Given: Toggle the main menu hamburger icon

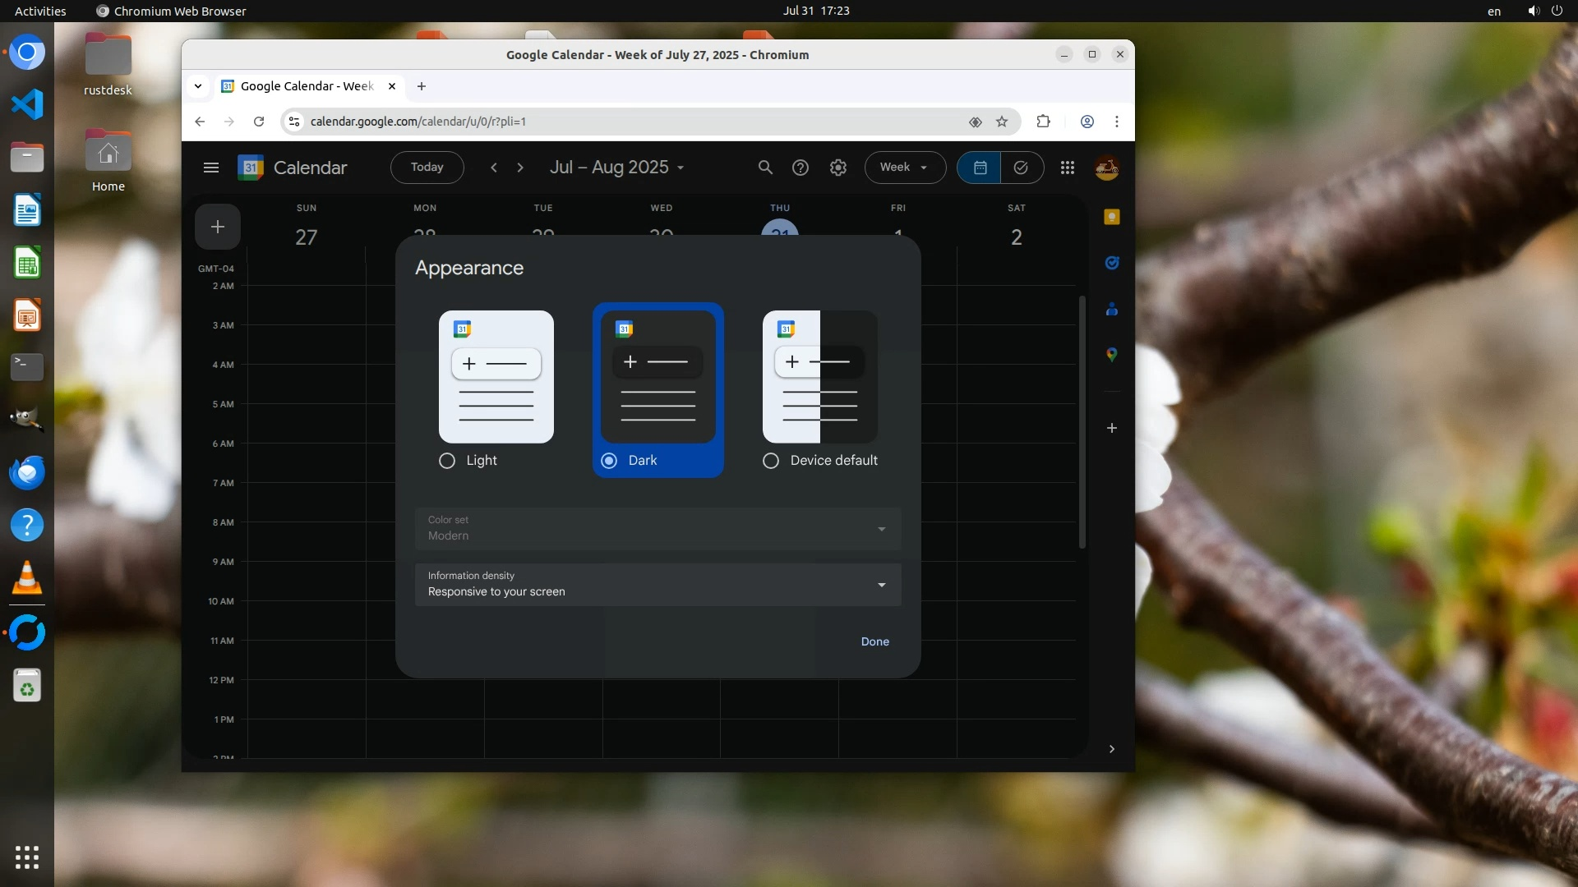Looking at the screenshot, I should pyautogui.click(x=210, y=168).
